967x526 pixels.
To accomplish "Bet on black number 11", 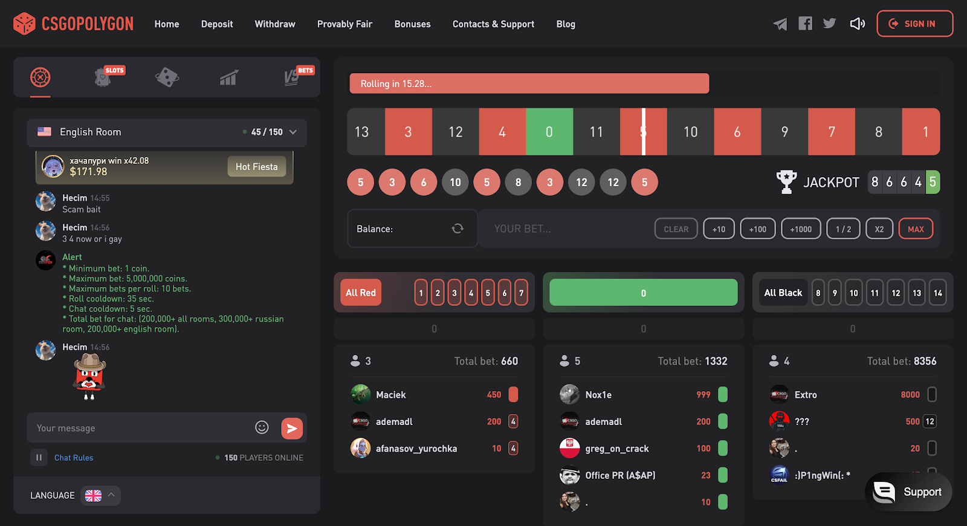I will (x=875, y=293).
